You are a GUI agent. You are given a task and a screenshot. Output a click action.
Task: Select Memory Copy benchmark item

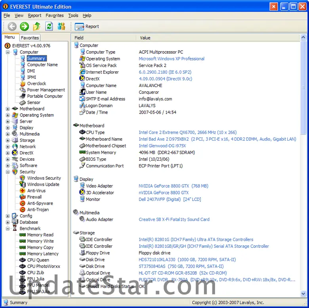pos(40,247)
